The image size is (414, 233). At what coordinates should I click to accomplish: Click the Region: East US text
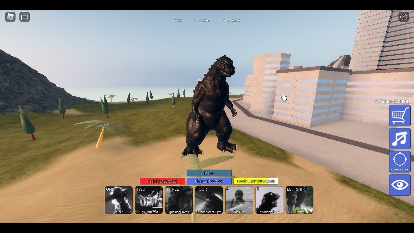[232, 20]
